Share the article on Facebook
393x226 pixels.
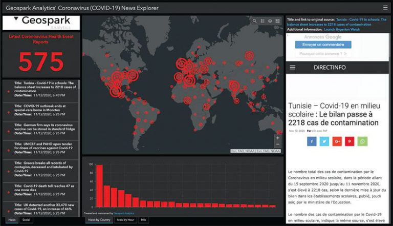(x=312, y=141)
